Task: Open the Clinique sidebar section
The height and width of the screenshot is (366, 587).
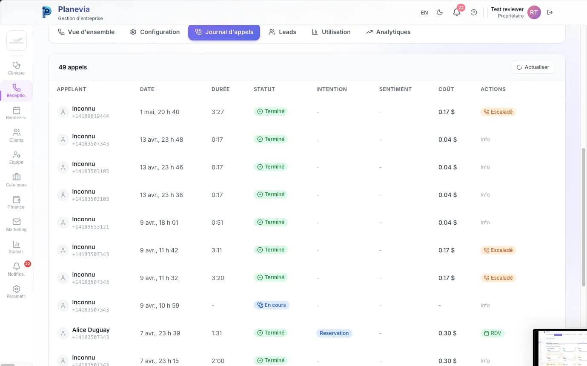Action: (x=16, y=68)
